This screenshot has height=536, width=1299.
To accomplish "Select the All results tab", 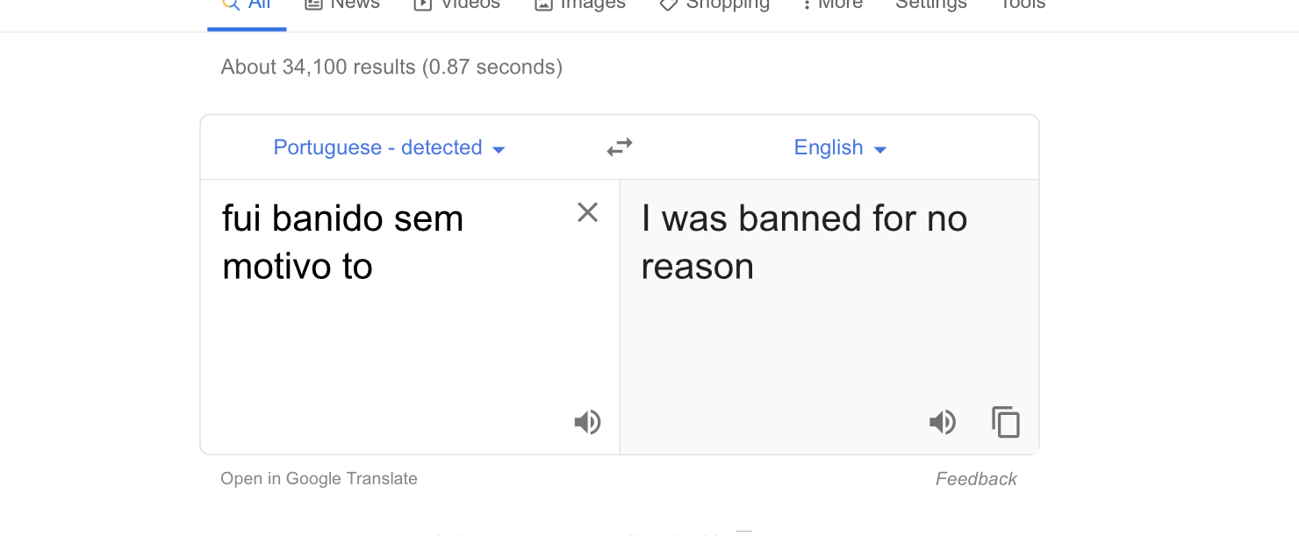I will point(247,4).
